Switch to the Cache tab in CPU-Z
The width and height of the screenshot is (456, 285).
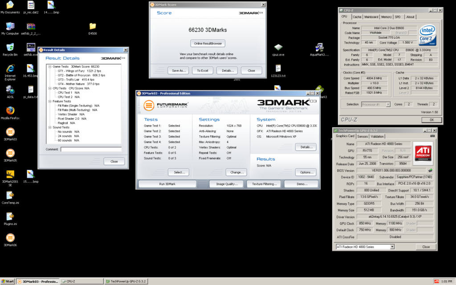point(357,17)
